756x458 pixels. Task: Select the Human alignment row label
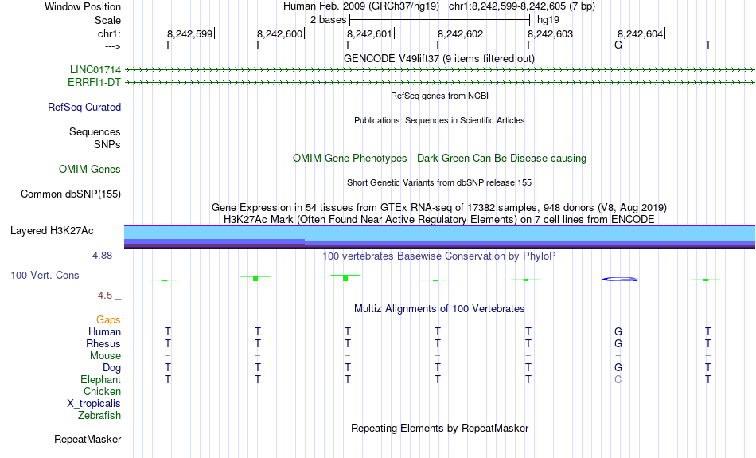click(104, 331)
